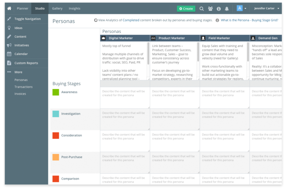The image size is (287, 191).
Task: Click the Ideas lightbulb icon
Action: click(x=9, y=28)
